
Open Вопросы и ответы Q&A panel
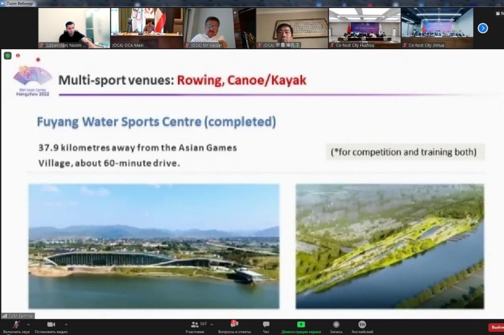point(234,325)
